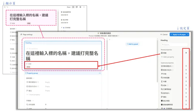Expand 1 more property in Property group

33,95
